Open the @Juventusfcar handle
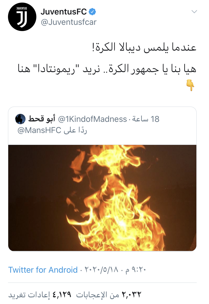The image size is (209, 304). (x=69, y=22)
